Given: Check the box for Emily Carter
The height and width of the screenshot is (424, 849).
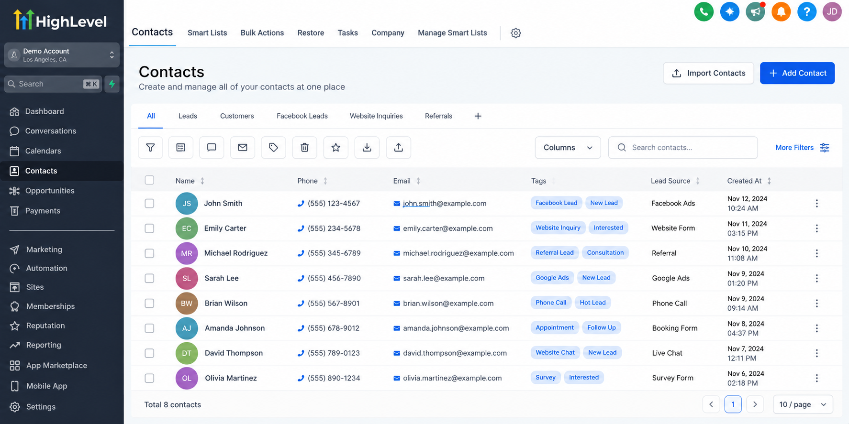Looking at the screenshot, I should pyautogui.click(x=149, y=228).
